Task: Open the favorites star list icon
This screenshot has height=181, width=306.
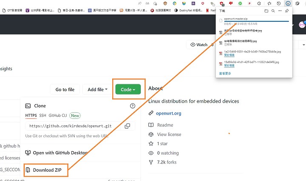Action: (x=269, y=3)
